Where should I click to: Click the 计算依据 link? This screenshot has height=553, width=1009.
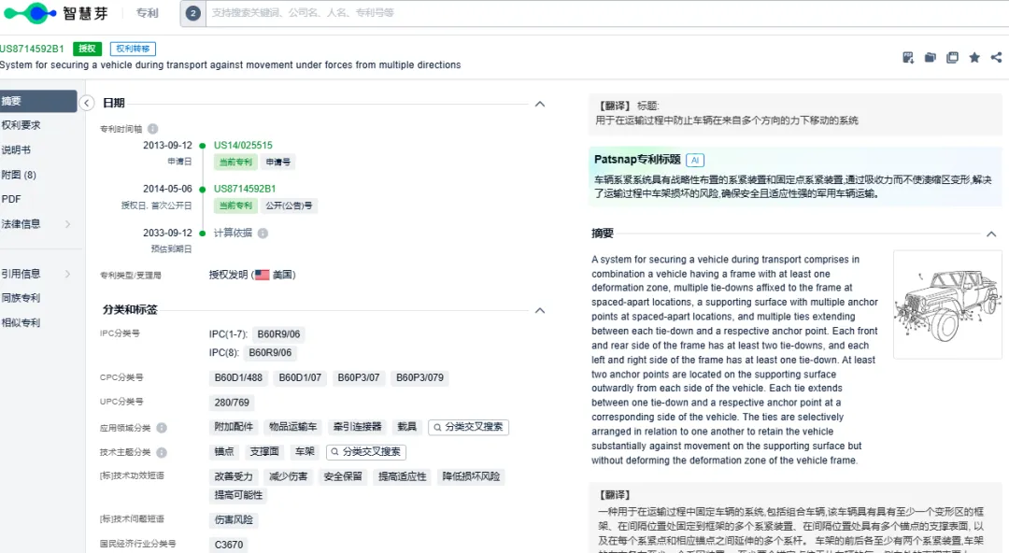click(x=233, y=233)
